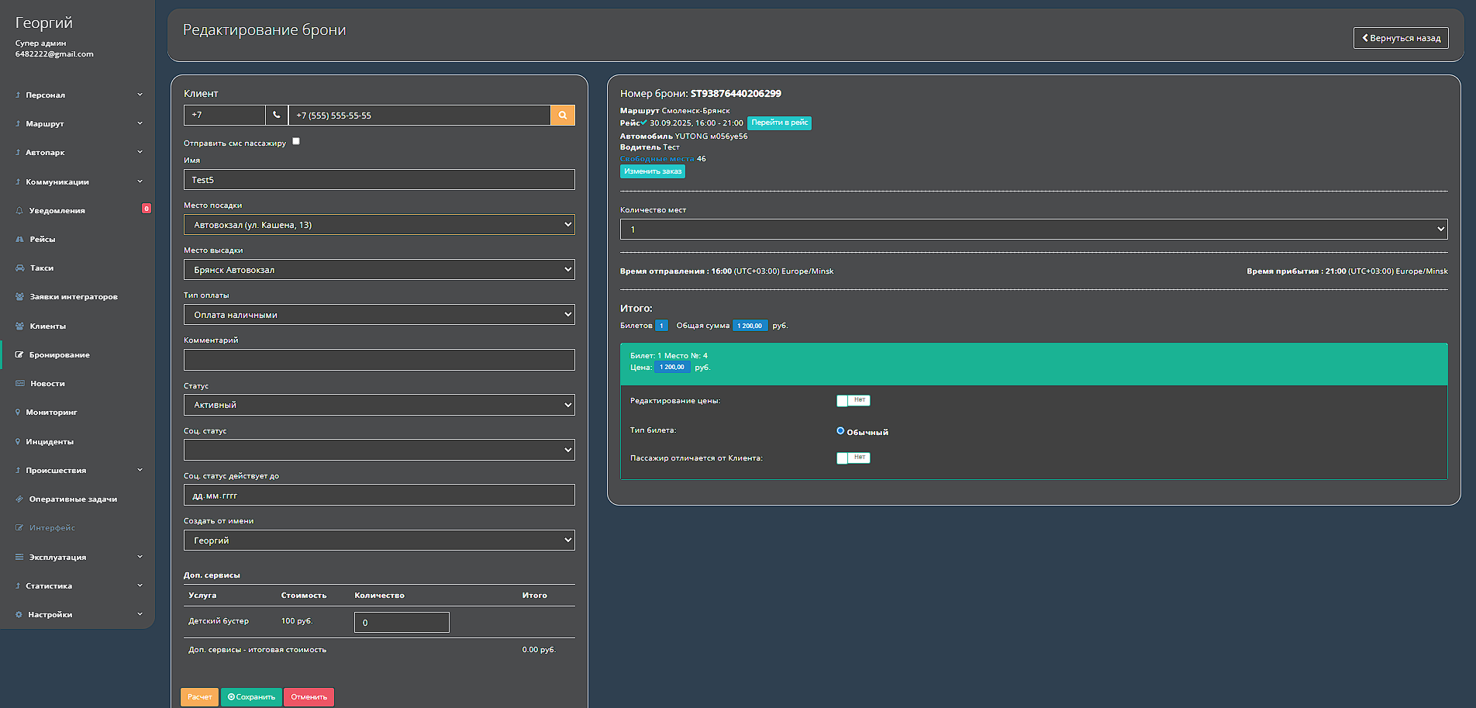Click the Monitoring pin icon in sidebar
1476x708 pixels.
click(18, 413)
